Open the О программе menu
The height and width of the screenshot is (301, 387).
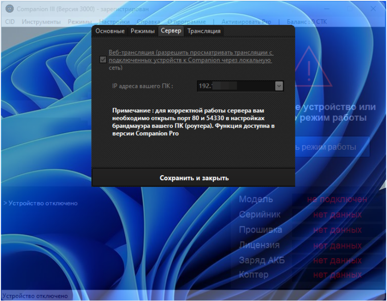187,22
